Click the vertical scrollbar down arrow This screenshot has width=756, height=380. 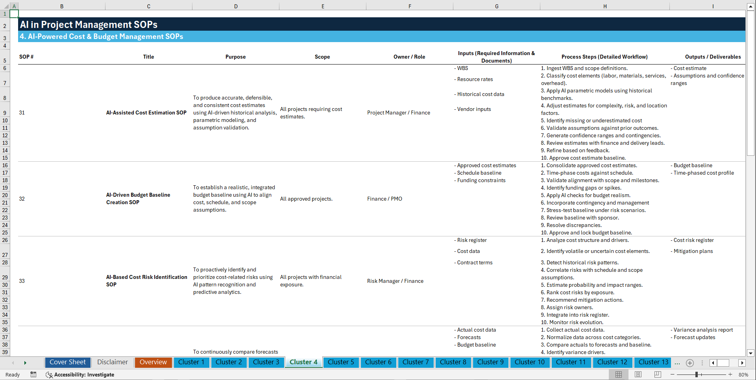[x=751, y=353]
